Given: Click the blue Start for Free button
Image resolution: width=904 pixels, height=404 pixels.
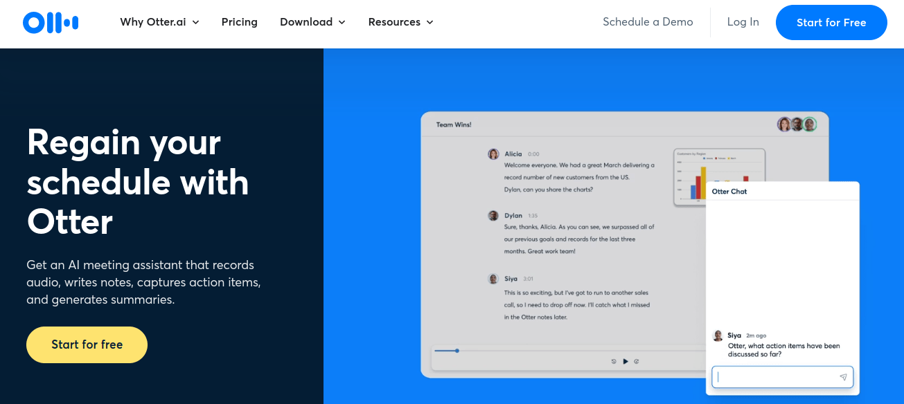Looking at the screenshot, I should [831, 23].
